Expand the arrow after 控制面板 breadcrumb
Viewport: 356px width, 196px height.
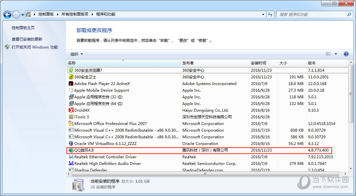pos(58,14)
